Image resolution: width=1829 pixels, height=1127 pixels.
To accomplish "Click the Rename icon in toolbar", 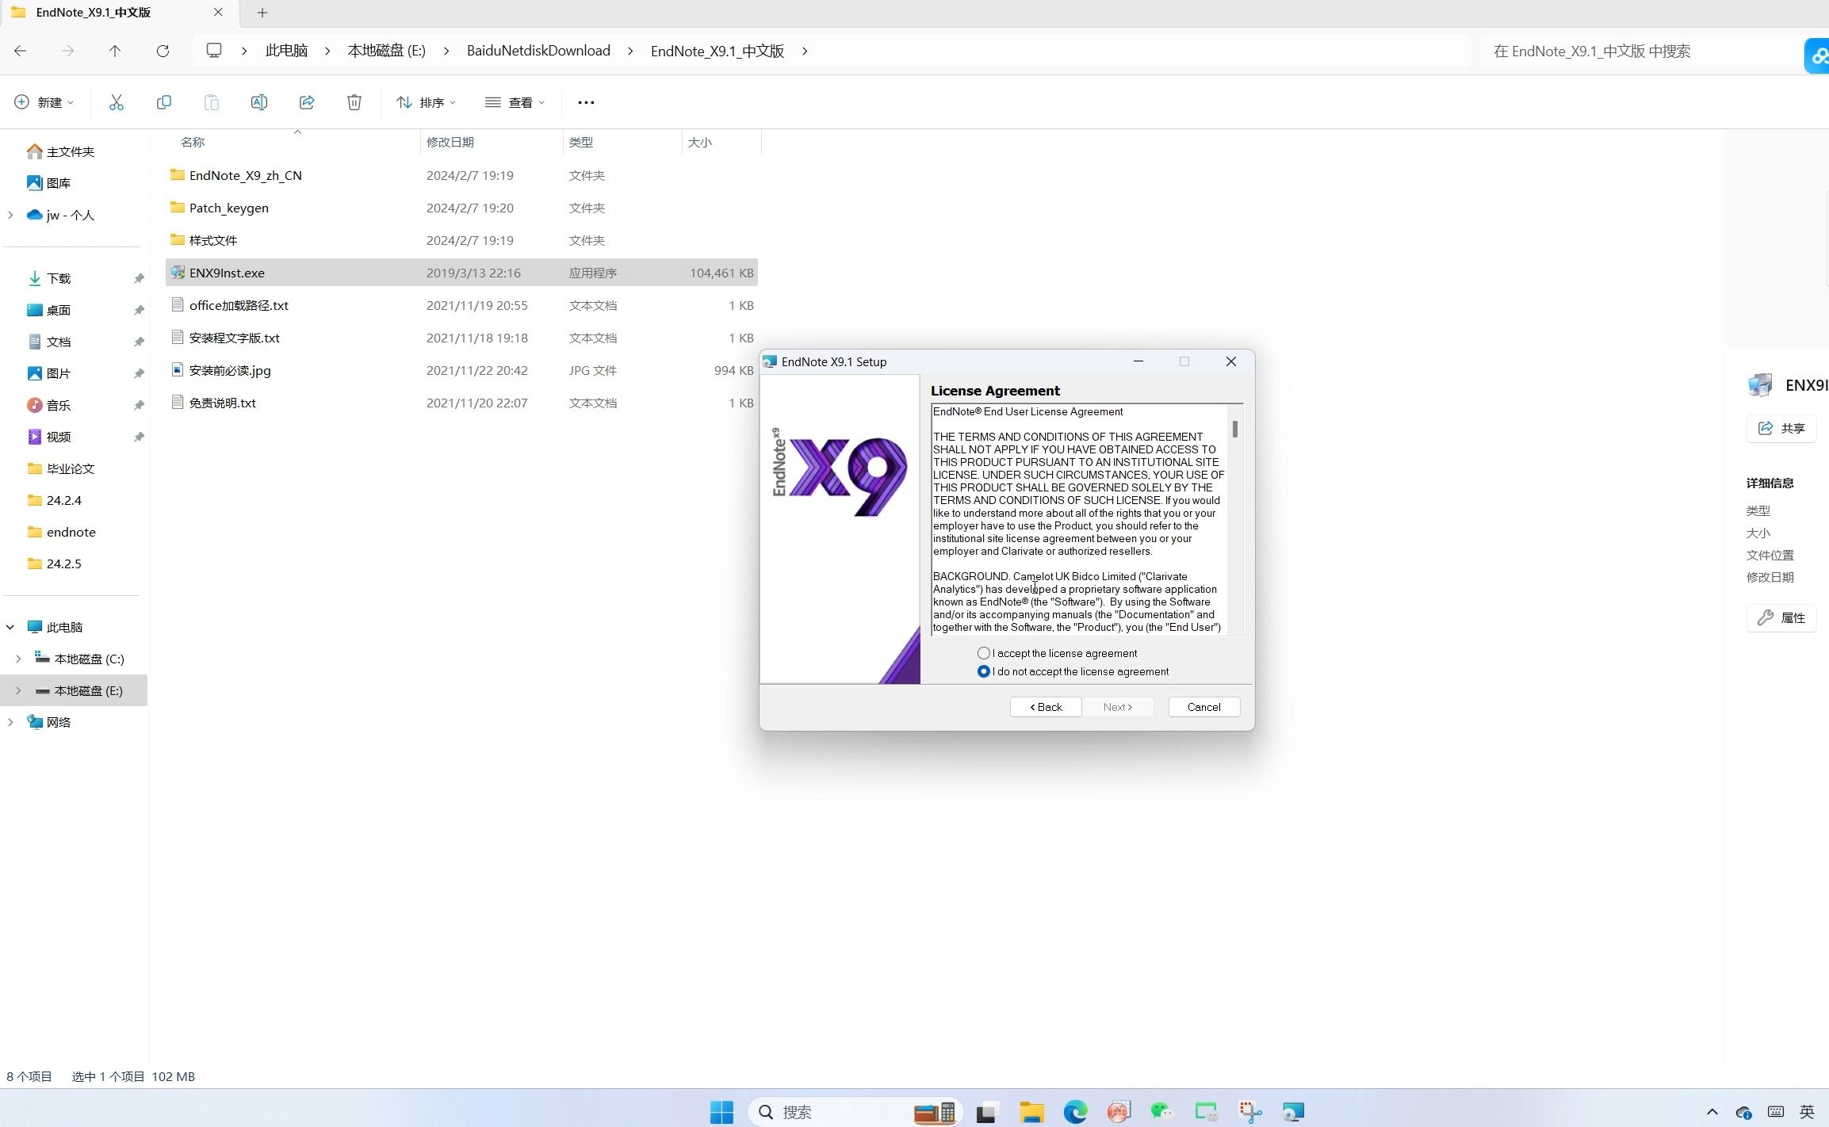I will pos(259,102).
